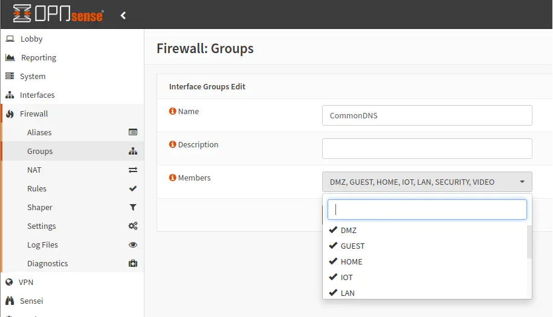Screen dimensions: 553x317
Task: Click the info icon beside Name
Action: pyautogui.click(x=172, y=111)
